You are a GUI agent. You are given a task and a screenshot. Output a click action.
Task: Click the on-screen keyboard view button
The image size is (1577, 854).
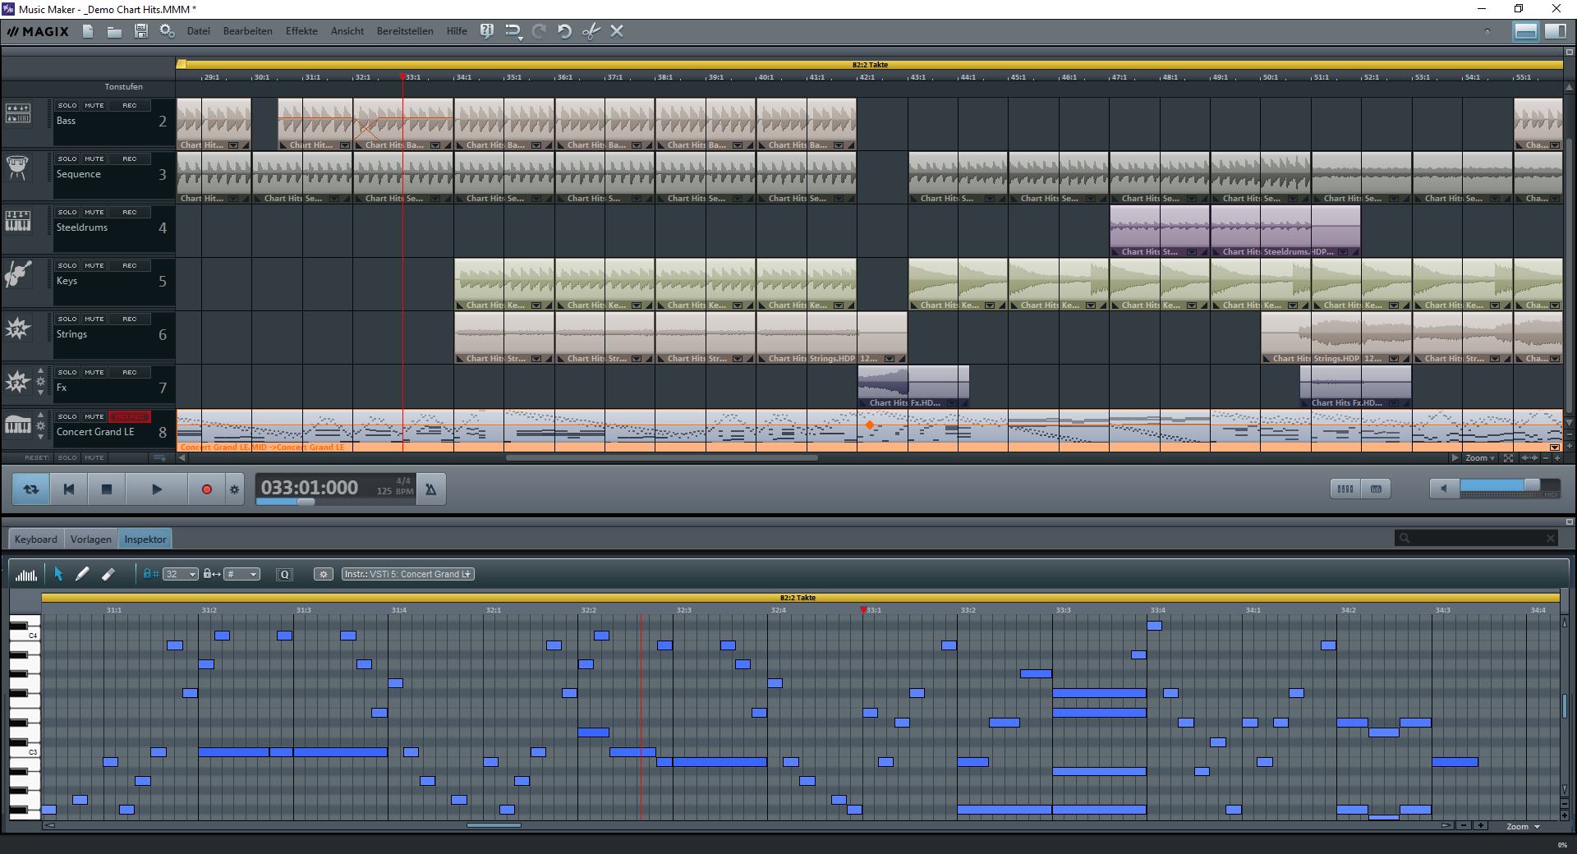[1376, 489]
